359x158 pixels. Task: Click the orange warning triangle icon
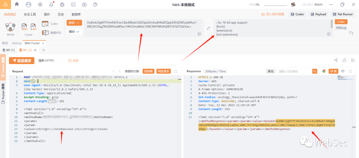click(x=5, y=4)
